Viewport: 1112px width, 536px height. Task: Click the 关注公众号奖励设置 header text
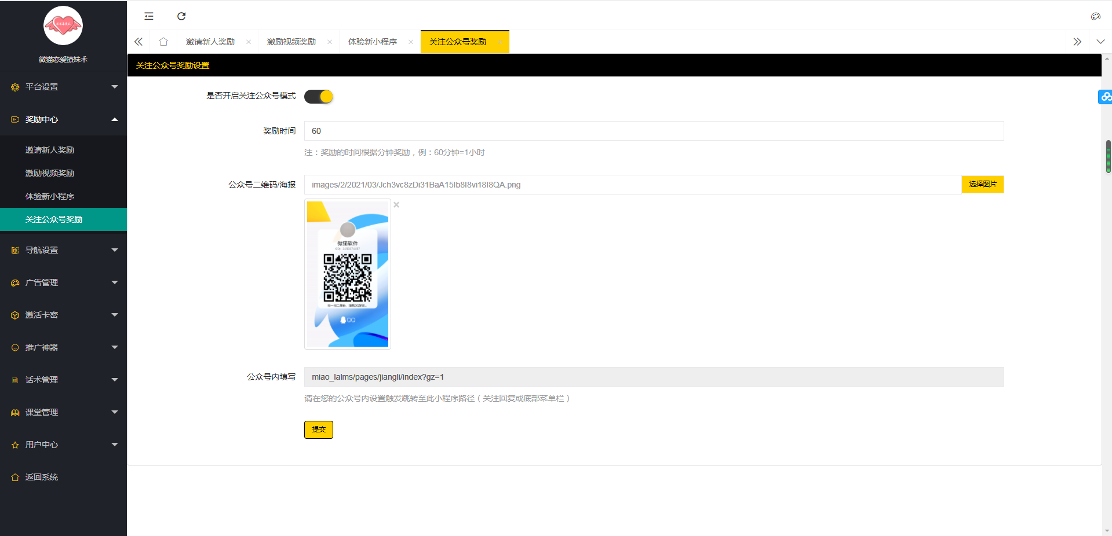173,65
